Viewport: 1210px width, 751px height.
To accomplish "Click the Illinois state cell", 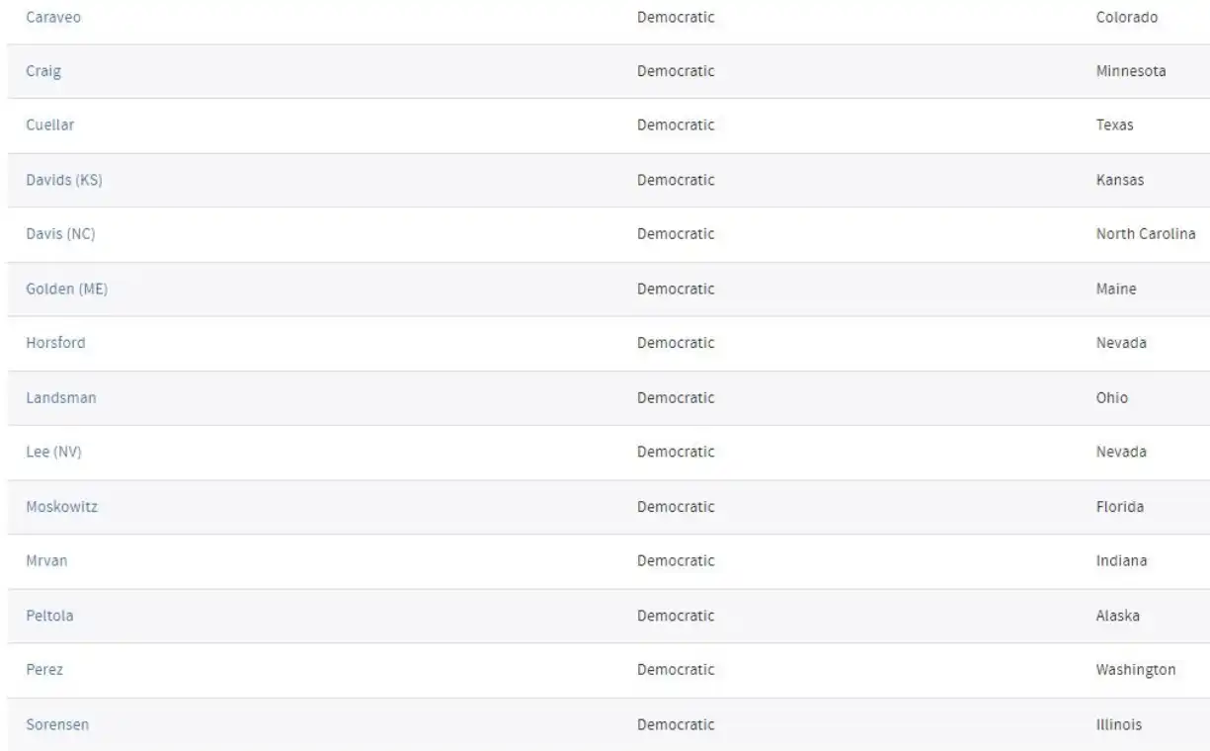I will tap(1119, 724).
